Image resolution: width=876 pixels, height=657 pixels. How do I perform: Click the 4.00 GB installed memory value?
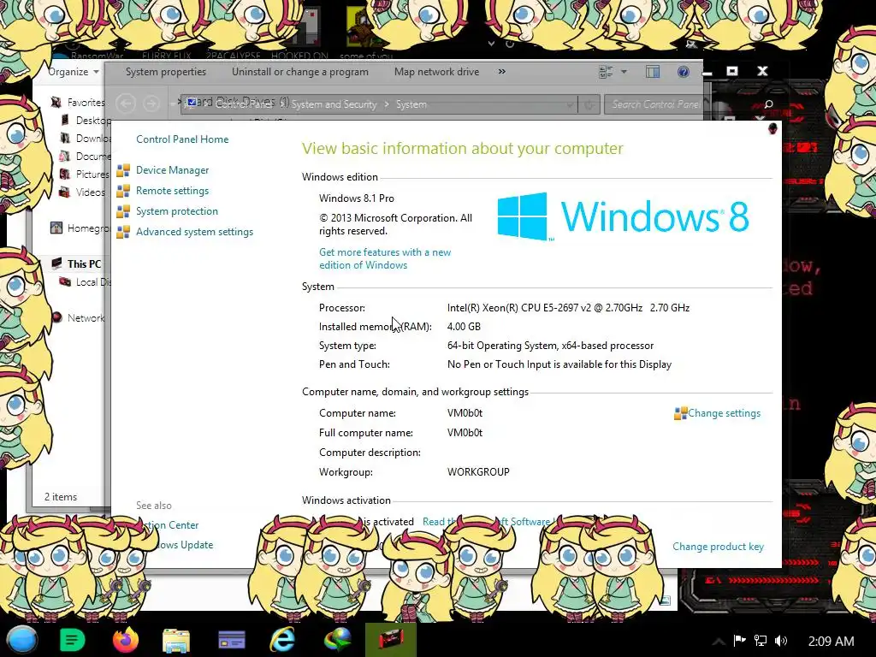[464, 326]
